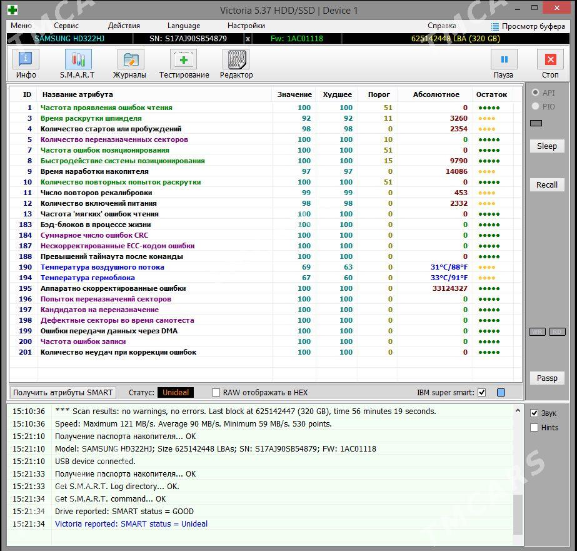The height and width of the screenshot is (551, 577).
Task: Uncheck the IBM super smart checkbox
Action: point(482,393)
